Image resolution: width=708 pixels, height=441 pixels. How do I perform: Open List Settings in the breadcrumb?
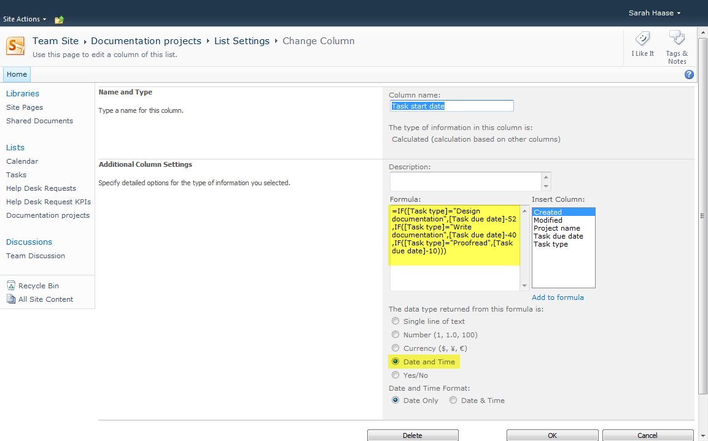[241, 41]
